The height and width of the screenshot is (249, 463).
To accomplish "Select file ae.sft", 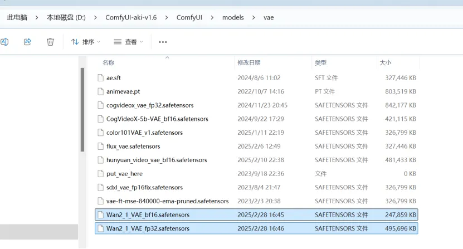I will 256,77.
